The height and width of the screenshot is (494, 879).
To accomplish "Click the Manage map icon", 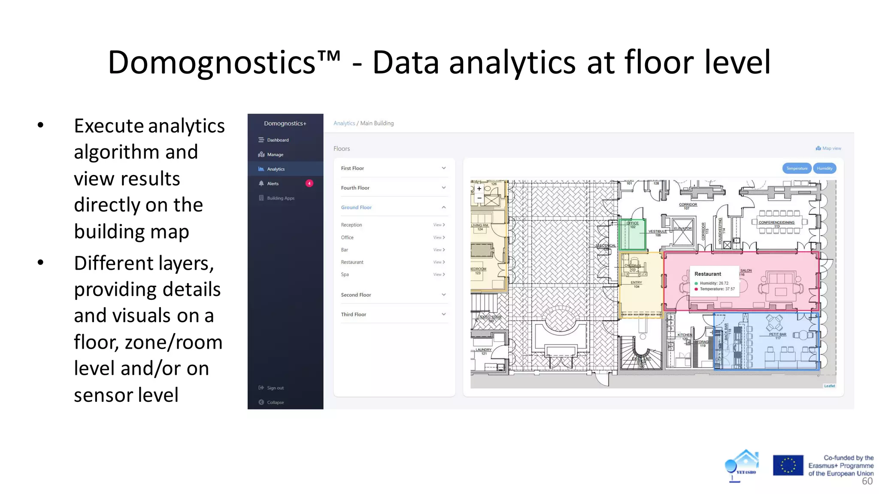I will (261, 154).
